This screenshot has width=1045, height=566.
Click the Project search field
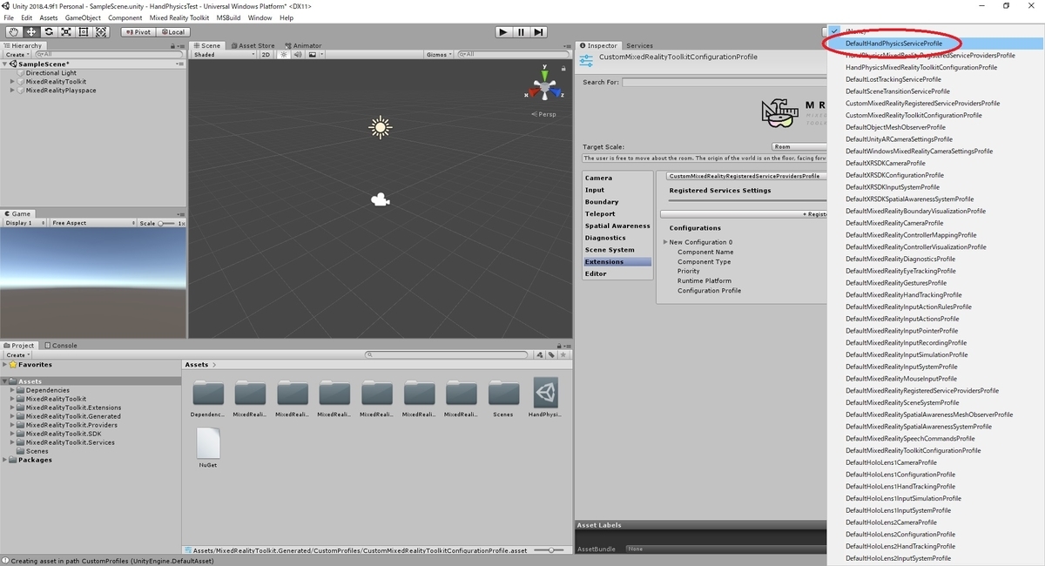pyautogui.click(x=447, y=354)
